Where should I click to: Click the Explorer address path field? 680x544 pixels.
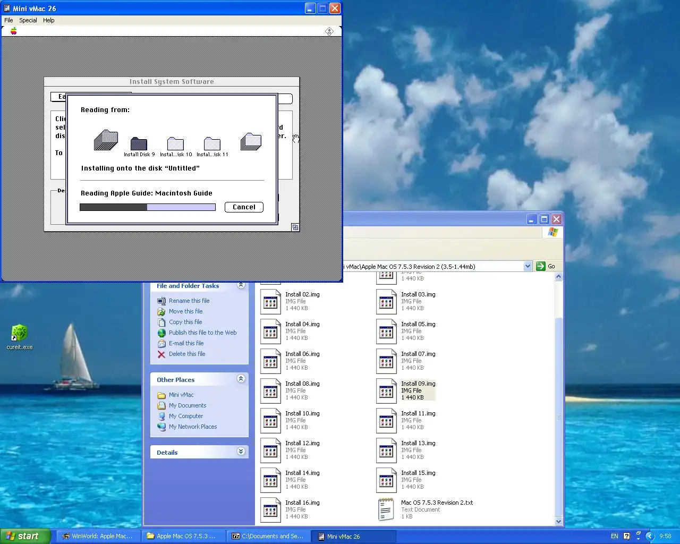coord(433,266)
